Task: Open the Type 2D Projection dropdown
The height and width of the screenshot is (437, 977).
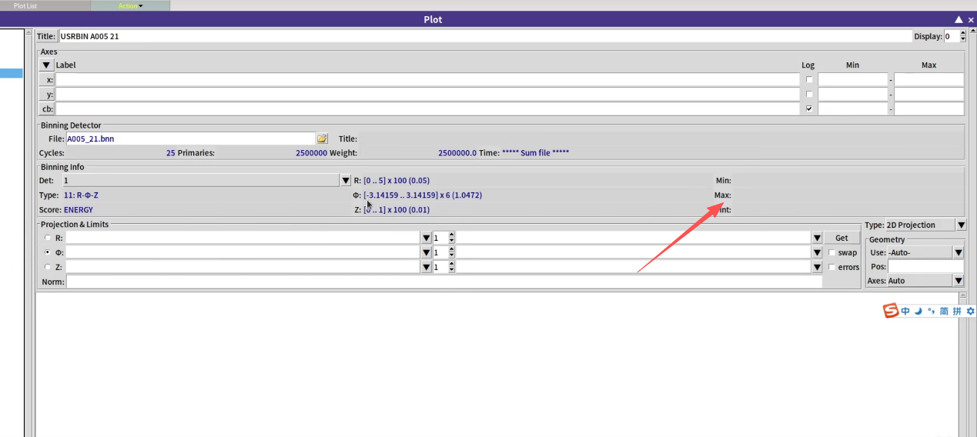Action: (x=961, y=225)
